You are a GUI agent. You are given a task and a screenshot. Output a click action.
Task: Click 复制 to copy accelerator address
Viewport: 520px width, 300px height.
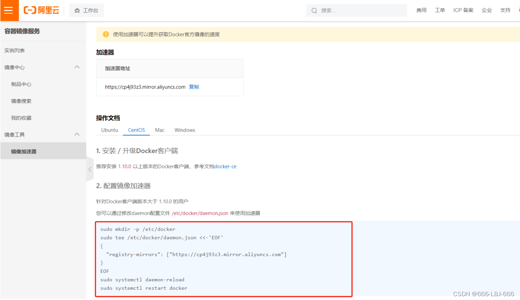coord(194,87)
